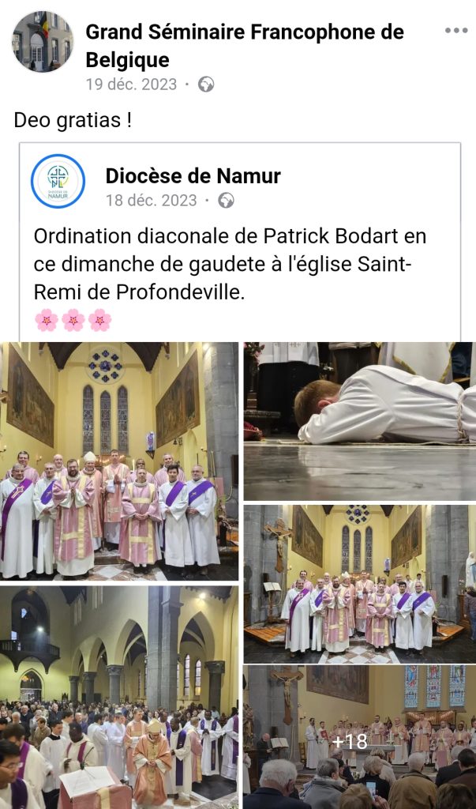Open the photo of man lying prostrate
Viewport: 476px width, 809px height.
click(360, 421)
